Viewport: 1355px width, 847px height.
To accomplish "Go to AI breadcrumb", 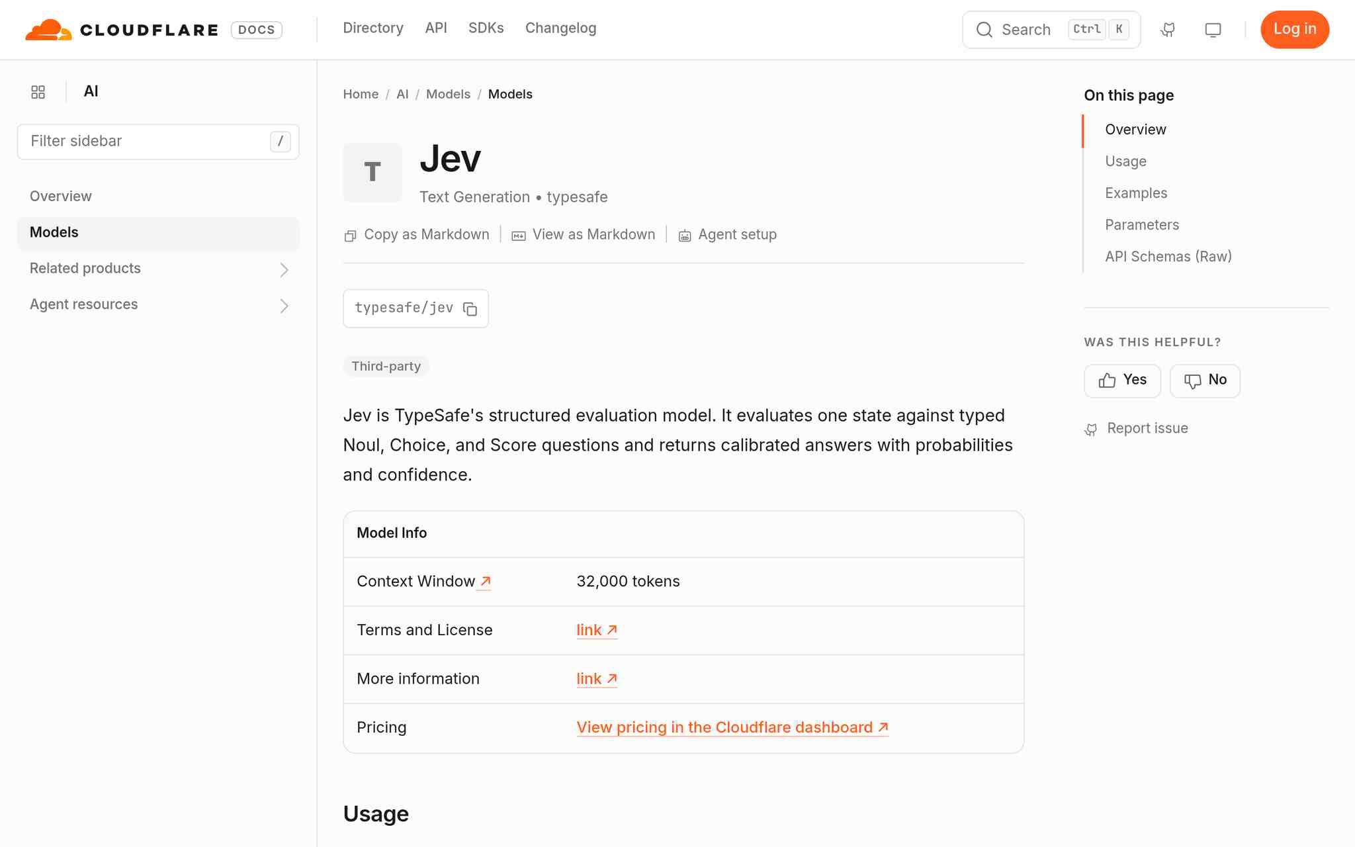I will click(x=402, y=94).
